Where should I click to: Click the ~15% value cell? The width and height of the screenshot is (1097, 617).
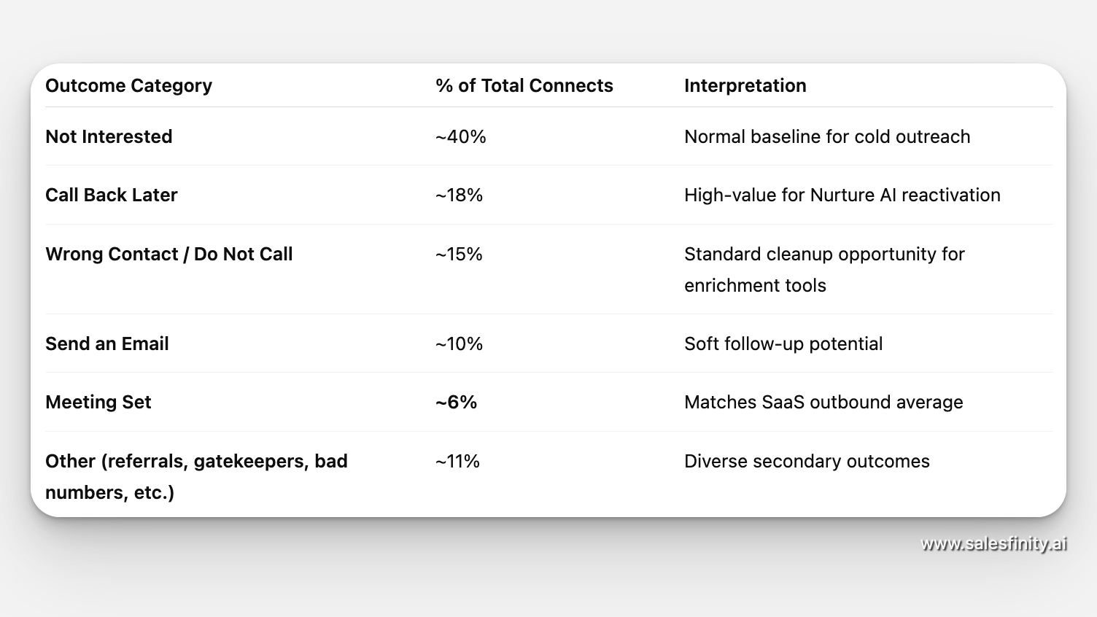459,254
